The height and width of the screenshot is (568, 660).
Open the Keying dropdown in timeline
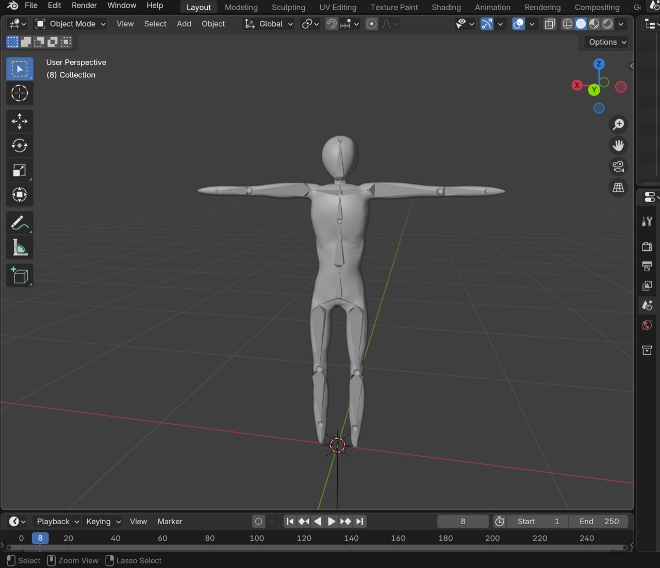(x=103, y=521)
